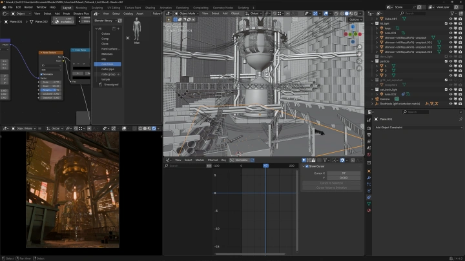This screenshot has width=465, height=261.
Task: Open the Object Data properties tab icon
Action: [369, 204]
